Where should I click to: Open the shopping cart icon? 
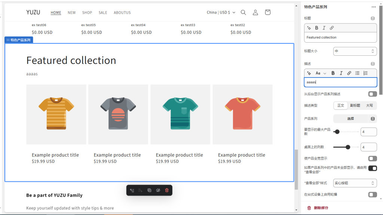click(267, 12)
